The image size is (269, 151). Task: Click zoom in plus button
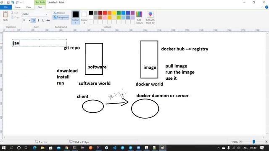tap(266, 142)
